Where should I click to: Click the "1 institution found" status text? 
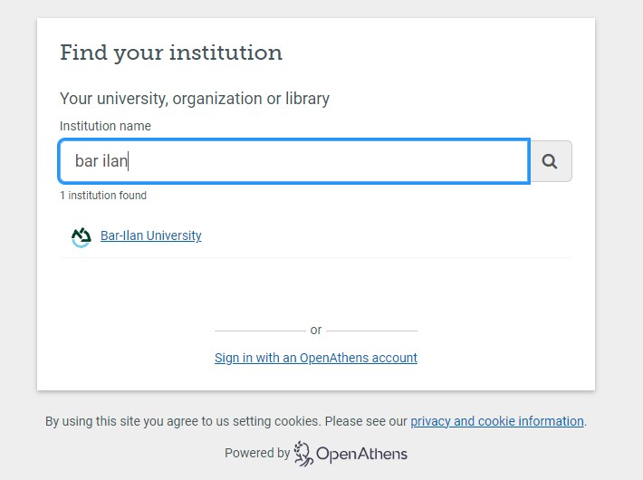point(102,196)
